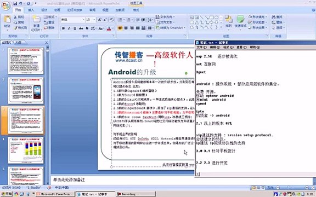
Task: Open Find in the Editing group
Action: pyautogui.click(x=277, y=17)
